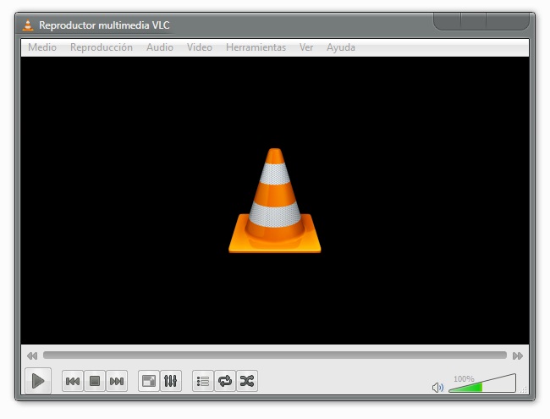
Task: Click the VLC cone in video area
Action: 275,201
